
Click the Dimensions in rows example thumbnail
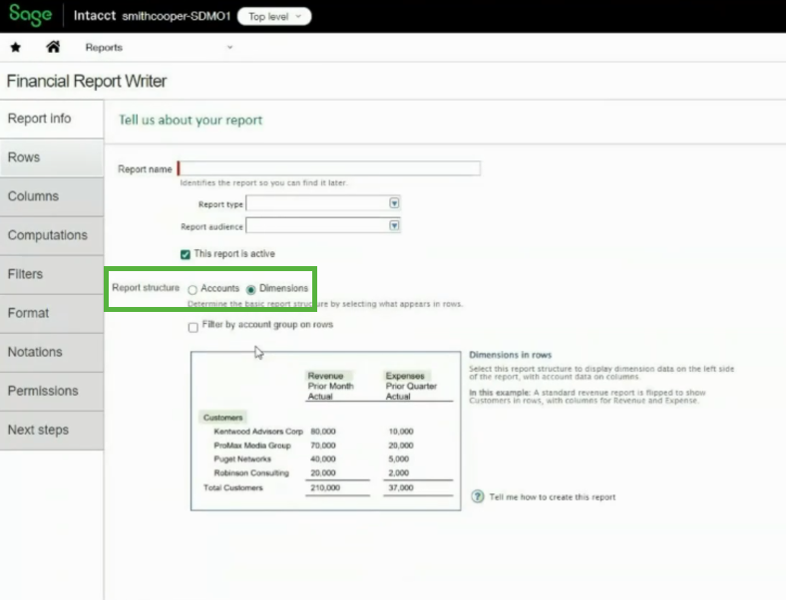coord(325,431)
